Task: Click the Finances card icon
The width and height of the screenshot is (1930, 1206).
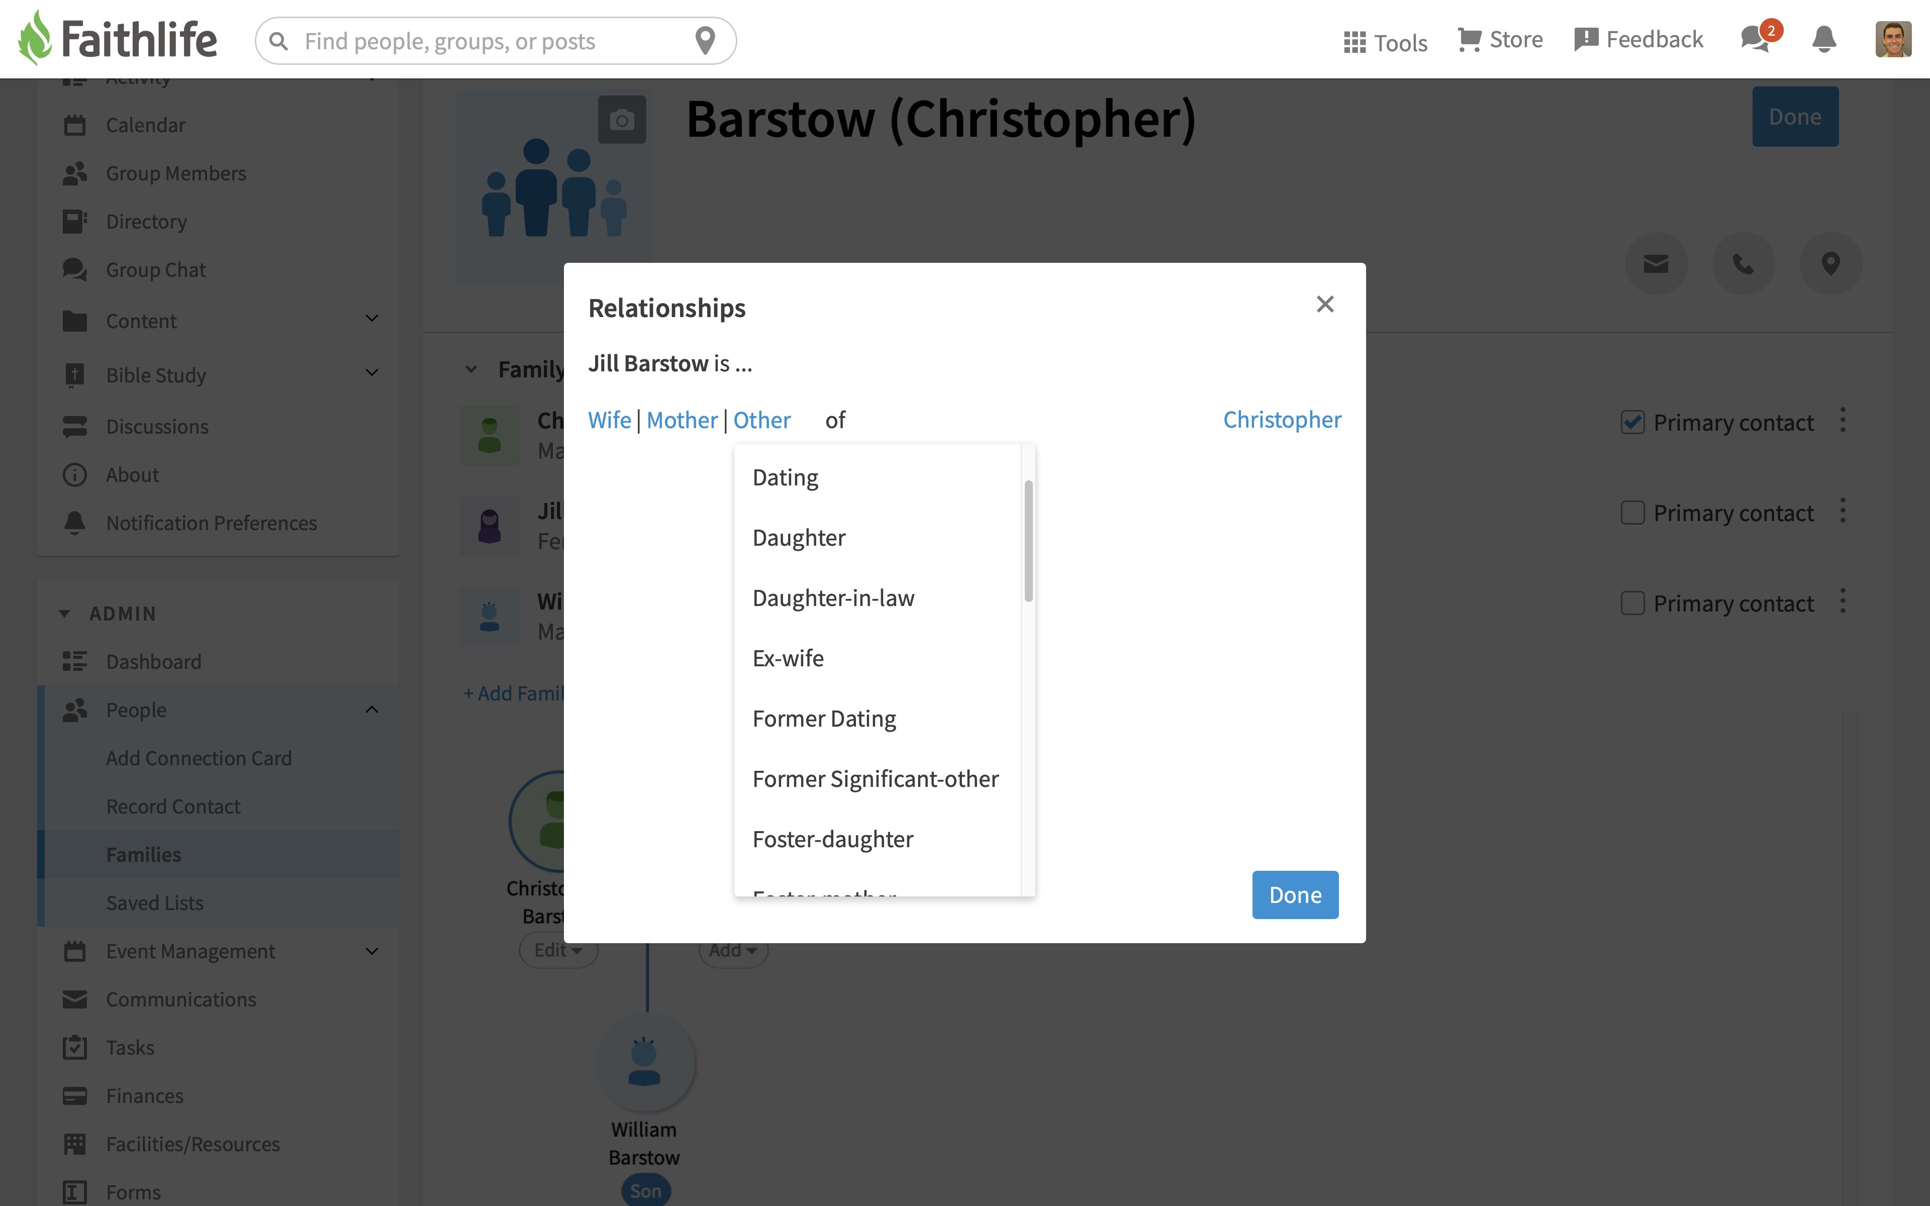Action: [x=74, y=1096]
